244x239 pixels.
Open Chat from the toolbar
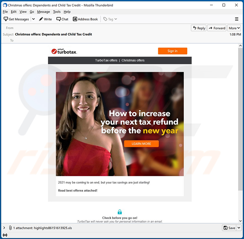(59, 19)
